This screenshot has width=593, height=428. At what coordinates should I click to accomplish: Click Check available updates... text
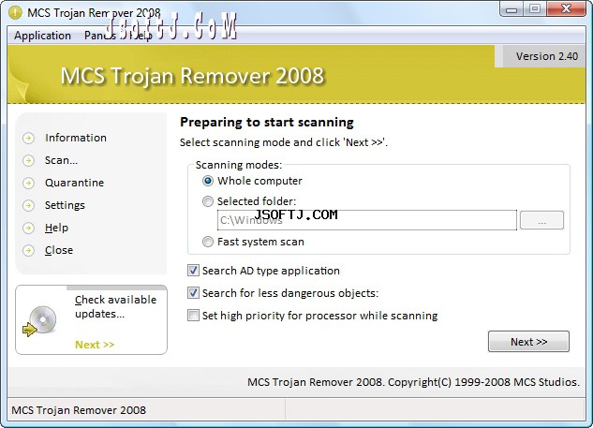coord(115,306)
